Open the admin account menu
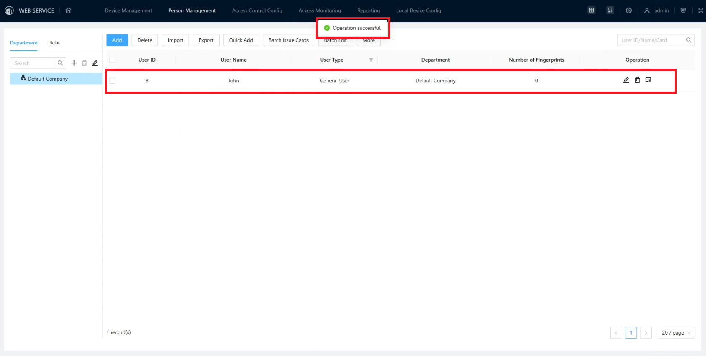 click(656, 10)
